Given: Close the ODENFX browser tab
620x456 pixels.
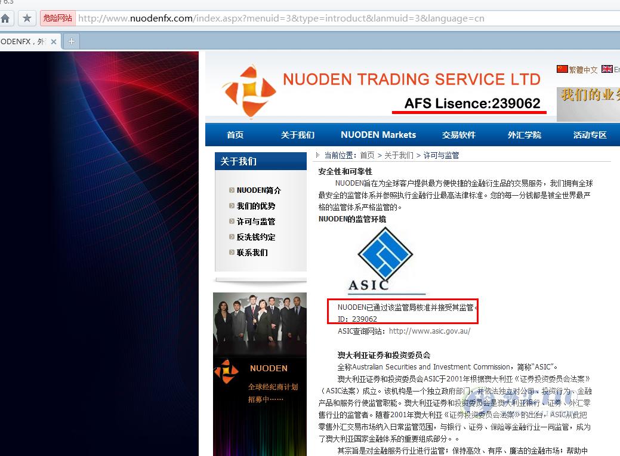Looking at the screenshot, I should pos(54,42).
